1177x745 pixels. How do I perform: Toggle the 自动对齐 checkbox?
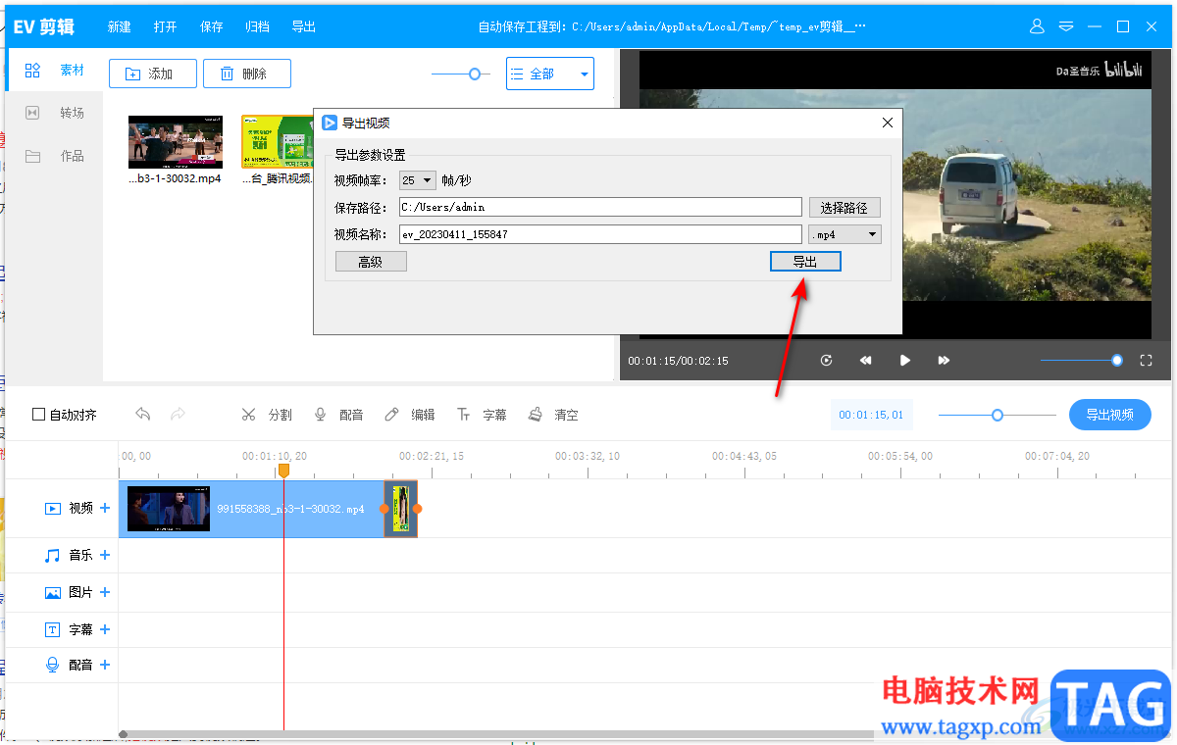pyautogui.click(x=39, y=415)
